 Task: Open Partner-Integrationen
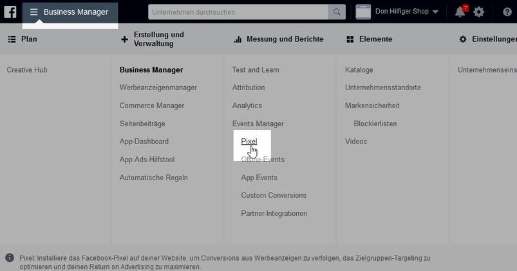274,213
